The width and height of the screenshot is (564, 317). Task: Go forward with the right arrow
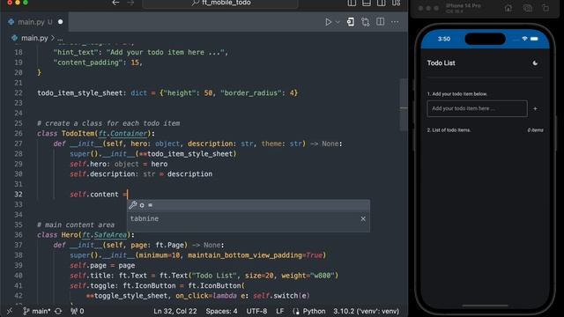(x=130, y=3)
